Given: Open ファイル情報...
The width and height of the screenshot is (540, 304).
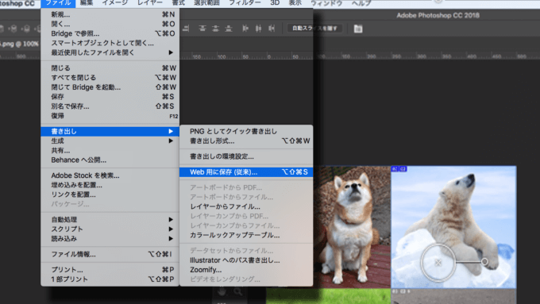Looking at the screenshot, I should [x=110, y=255].
